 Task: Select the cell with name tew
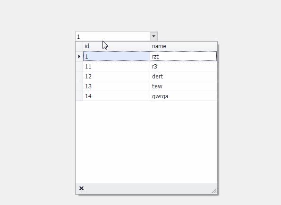coord(184,86)
